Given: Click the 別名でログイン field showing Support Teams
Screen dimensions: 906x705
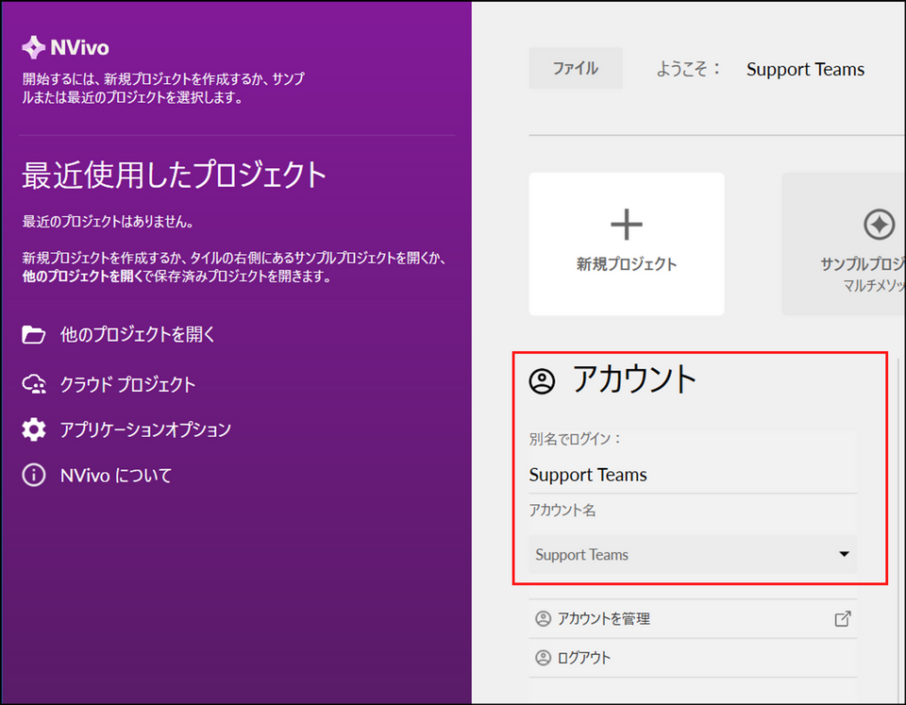Looking at the screenshot, I should (x=692, y=475).
